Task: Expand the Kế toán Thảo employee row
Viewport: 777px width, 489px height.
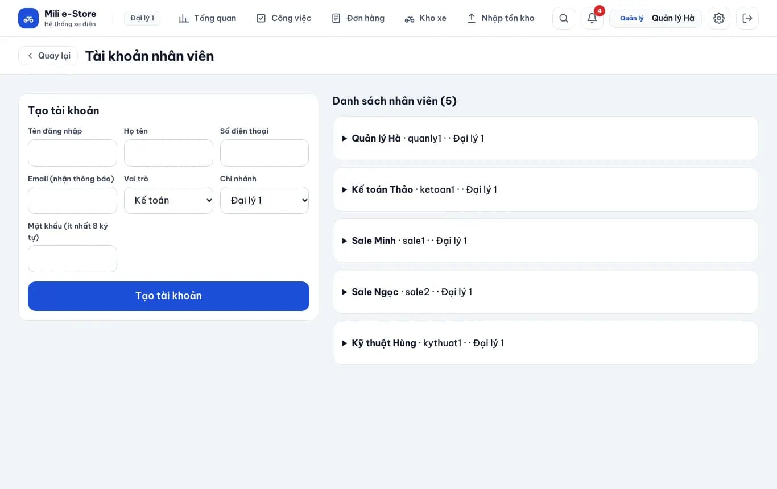Action: (545, 189)
